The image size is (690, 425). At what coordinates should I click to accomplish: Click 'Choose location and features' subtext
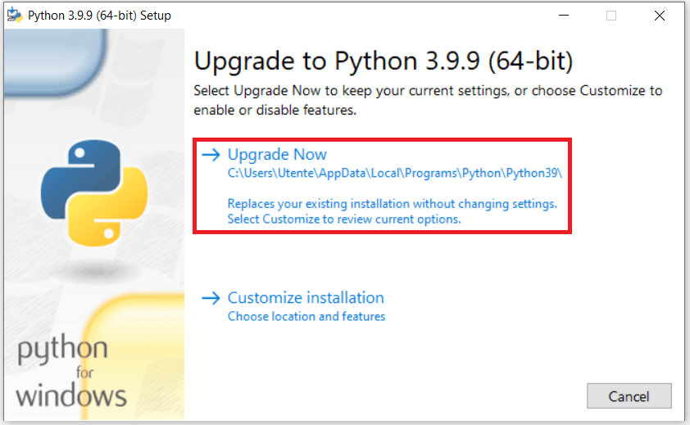pyautogui.click(x=306, y=316)
